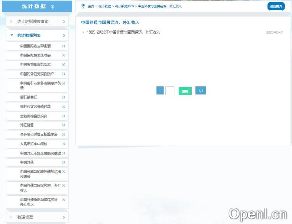Click double-arrow icon next to 银行结售汇
Screen dimensions: 292x224
pos(64,97)
